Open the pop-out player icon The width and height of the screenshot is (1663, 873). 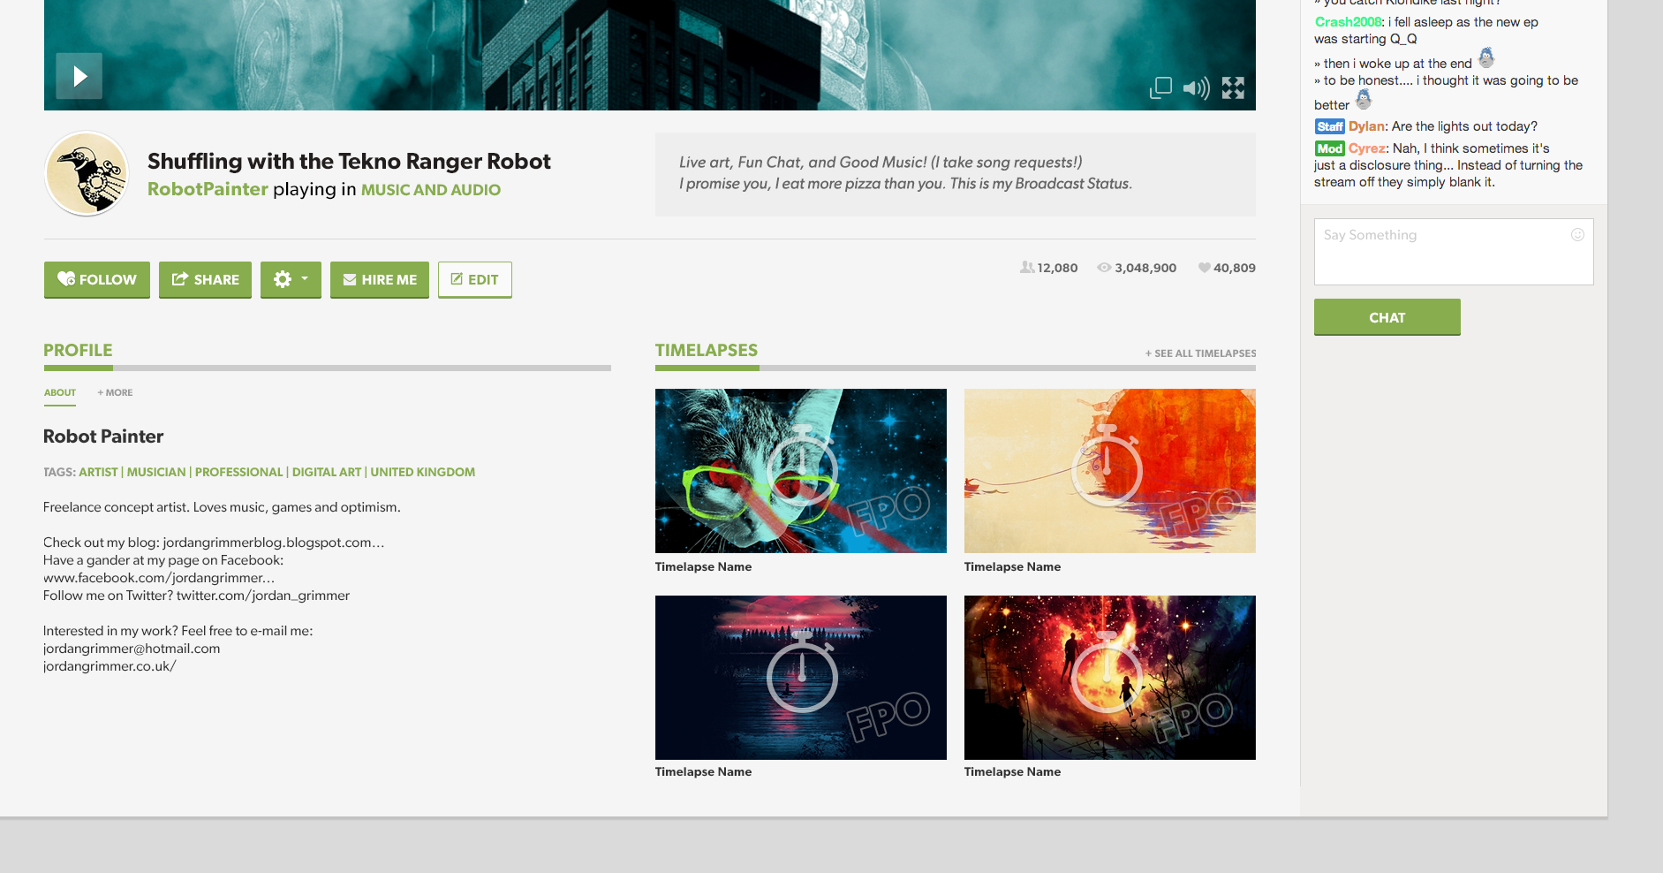pyautogui.click(x=1160, y=87)
